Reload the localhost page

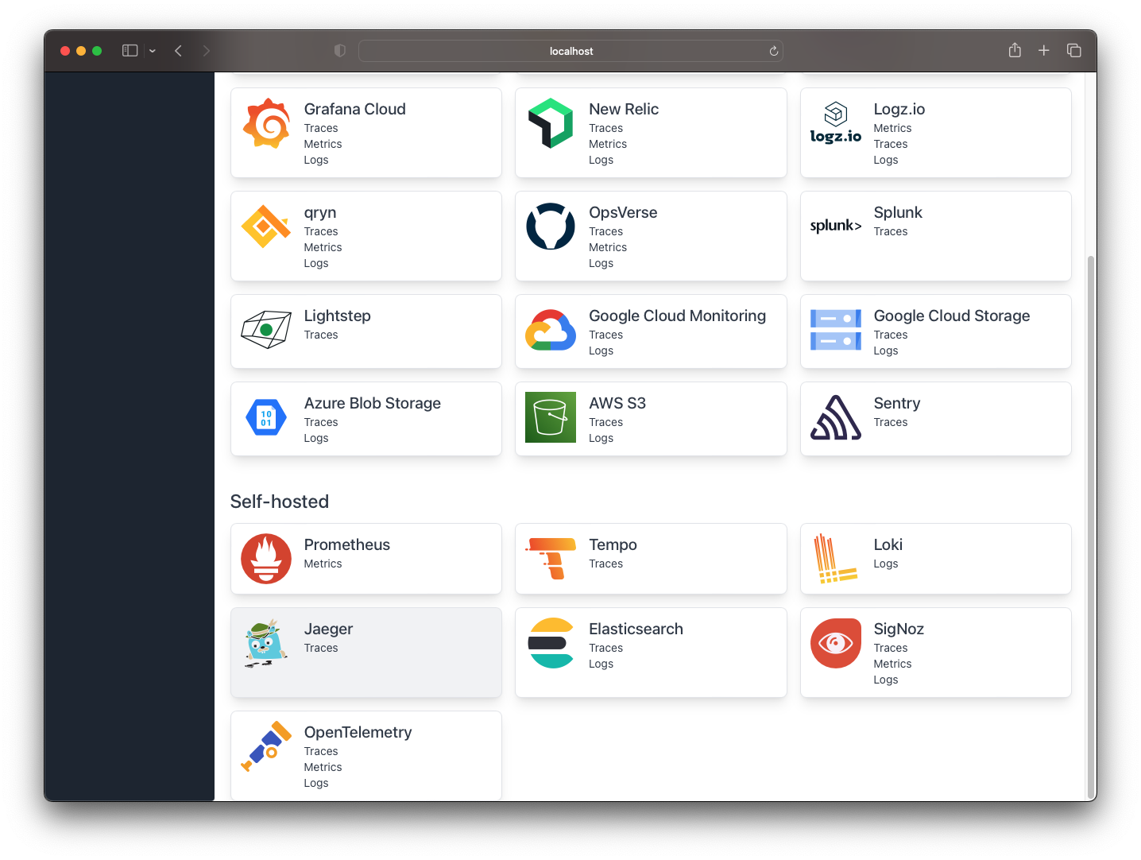(x=773, y=51)
